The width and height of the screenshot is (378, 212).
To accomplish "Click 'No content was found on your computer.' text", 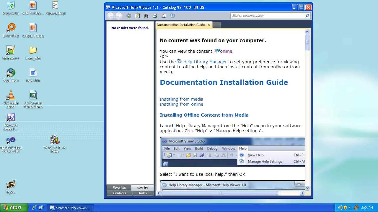I will [213, 40].
